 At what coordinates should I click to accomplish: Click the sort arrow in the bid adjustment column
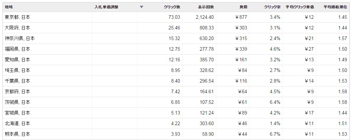point(141,7)
